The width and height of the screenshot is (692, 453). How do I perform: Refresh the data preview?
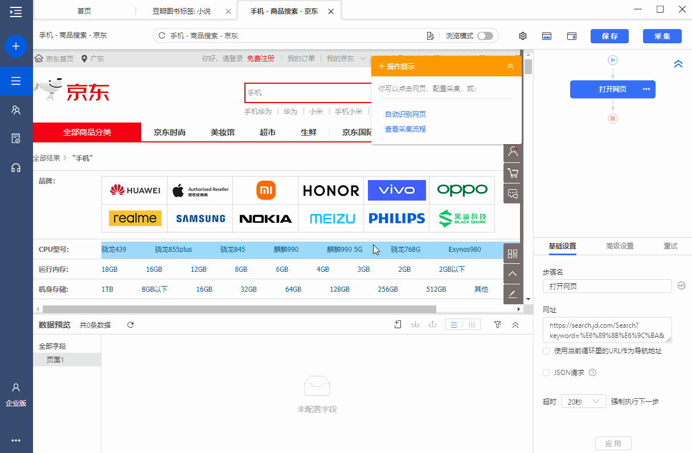click(130, 325)
